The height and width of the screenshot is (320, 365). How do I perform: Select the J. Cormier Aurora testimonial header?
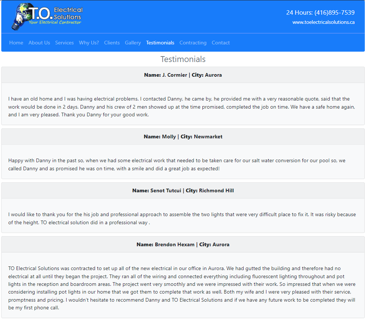[x=183, y=75]
